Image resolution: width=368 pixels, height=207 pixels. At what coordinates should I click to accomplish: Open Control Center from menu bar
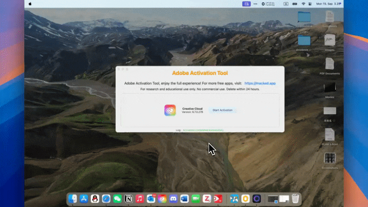coord(310,4)
